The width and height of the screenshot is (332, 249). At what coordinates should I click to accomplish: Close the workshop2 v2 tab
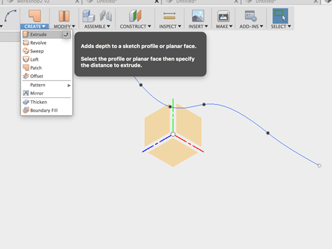(77, 2)
